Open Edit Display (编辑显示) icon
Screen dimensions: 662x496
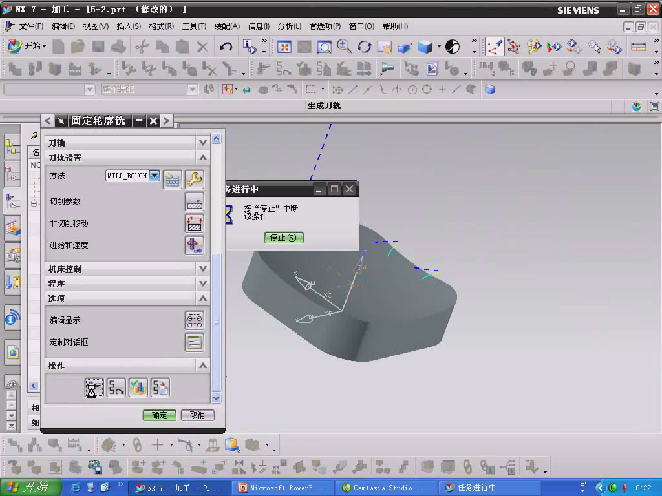[x=194, y=320]
